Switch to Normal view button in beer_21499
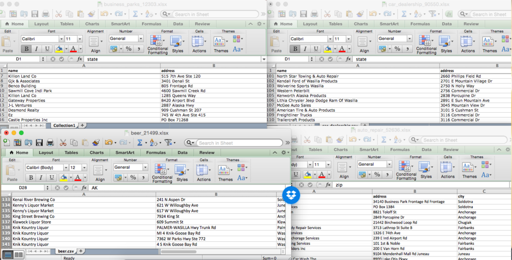 [x=9, y=254]
